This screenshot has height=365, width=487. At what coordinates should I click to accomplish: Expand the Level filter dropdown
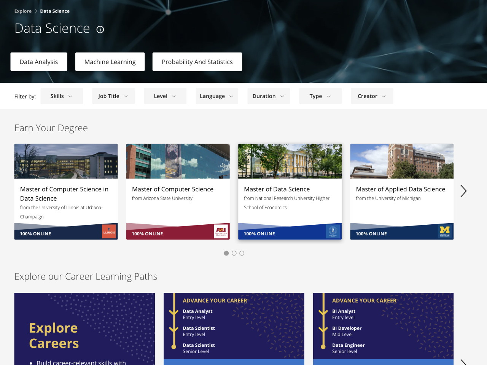(165, 96)
